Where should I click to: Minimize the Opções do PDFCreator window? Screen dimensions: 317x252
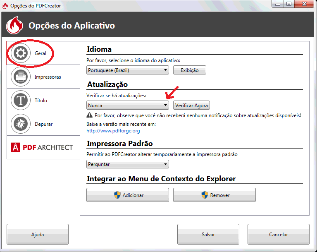[x=278, y=4]
